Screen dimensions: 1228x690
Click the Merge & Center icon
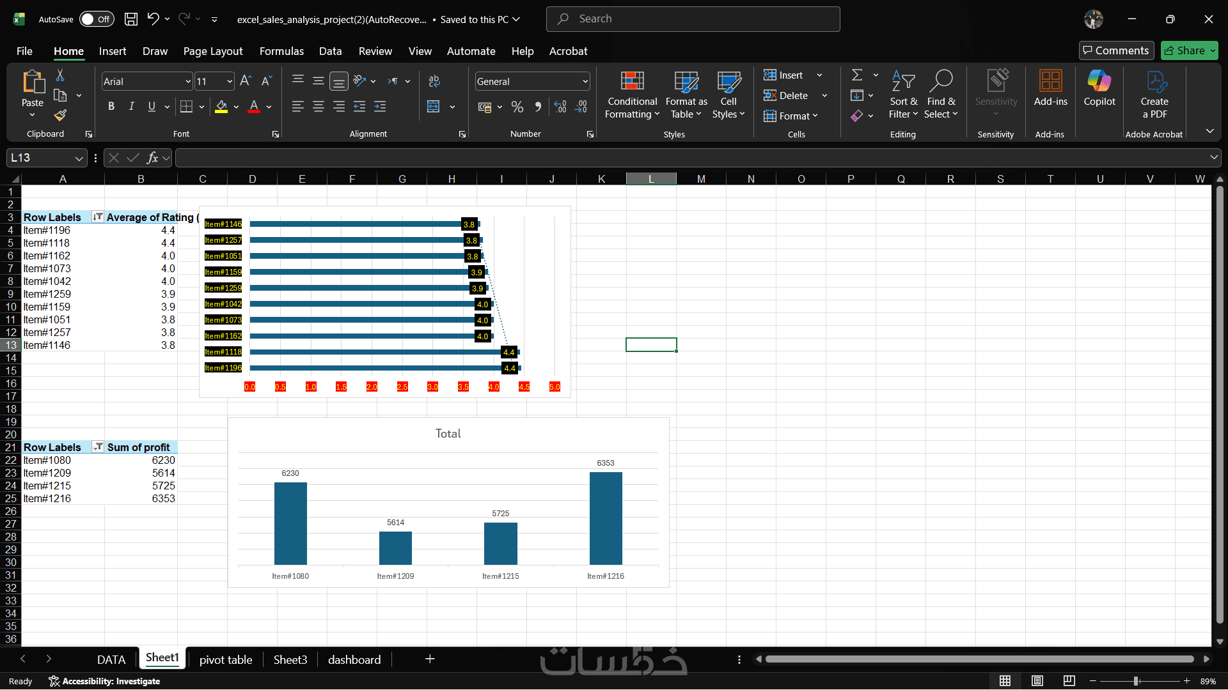coord(434,107)
